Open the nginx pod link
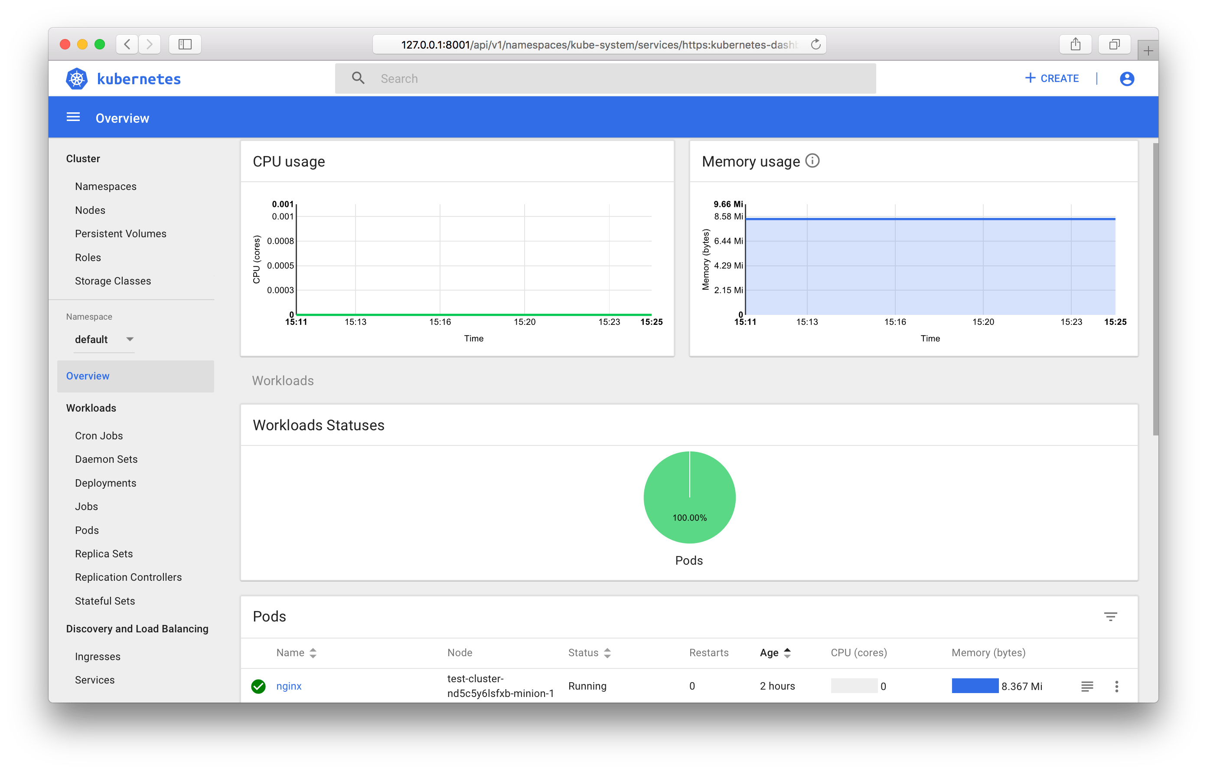 tap(289, 686)
